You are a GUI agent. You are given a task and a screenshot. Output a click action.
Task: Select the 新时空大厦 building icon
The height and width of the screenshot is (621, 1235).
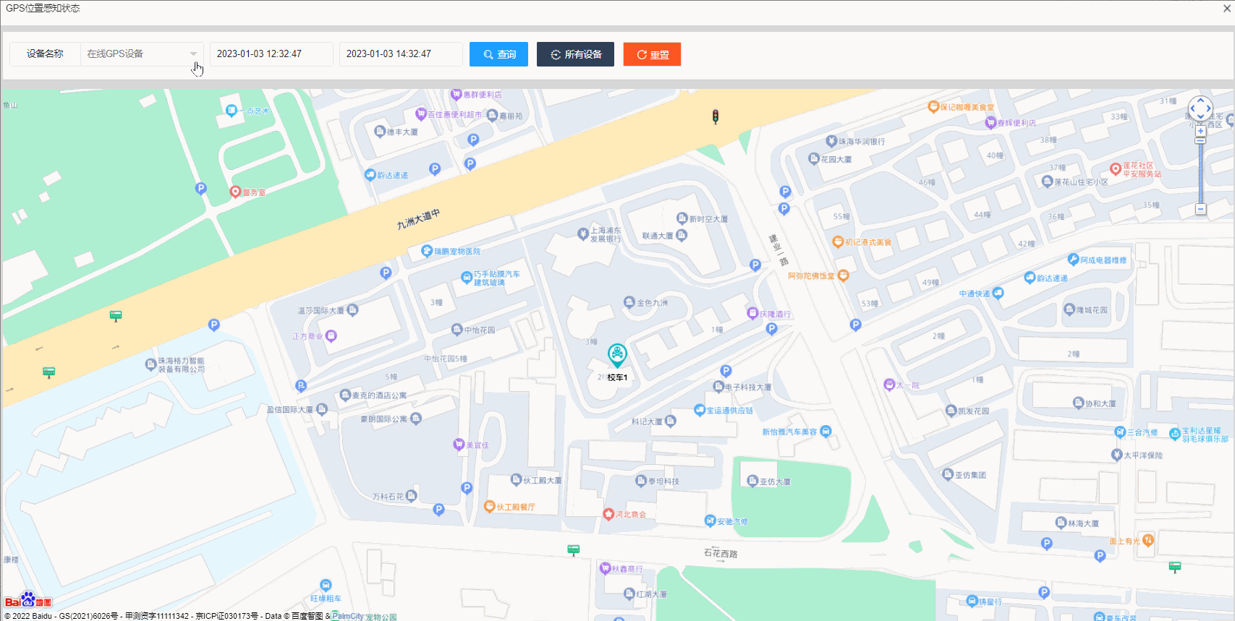pyautogui.click(x=682, y=218)
